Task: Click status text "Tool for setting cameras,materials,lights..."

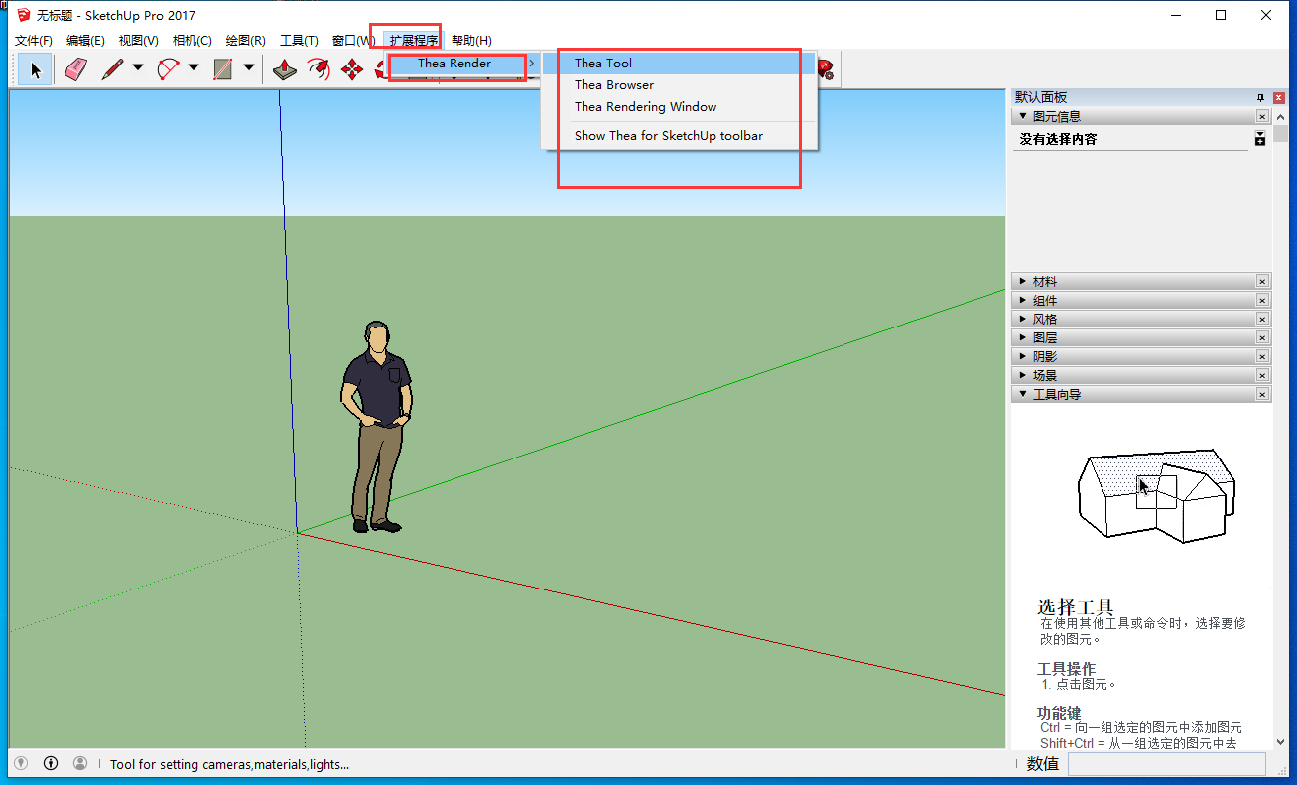Action: (x=229, y=764)
